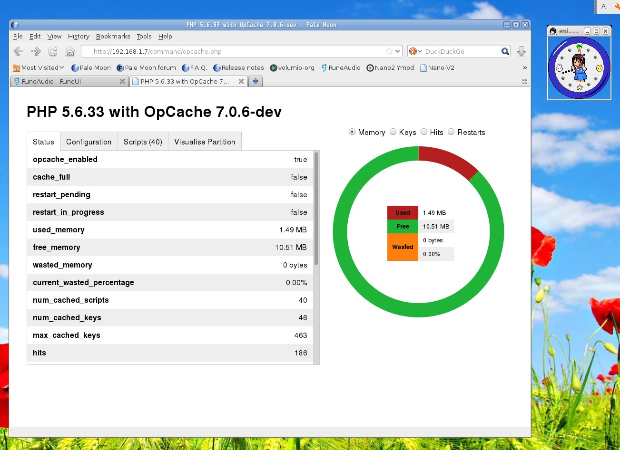This screenshot has width=620, height=450.
Task: Go to the Home page icon
Action: (x=69, y=51)
